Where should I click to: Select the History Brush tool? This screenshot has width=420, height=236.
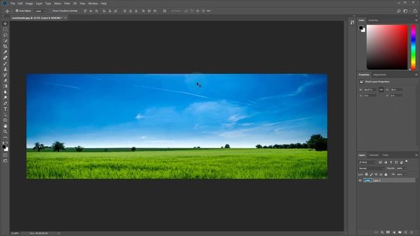[x=5, y=75]
